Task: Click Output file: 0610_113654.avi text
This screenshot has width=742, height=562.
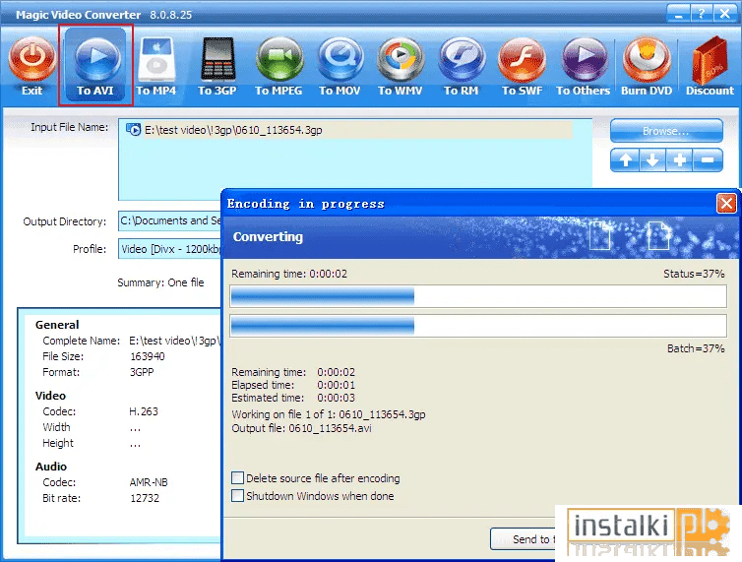Action: tap(301, 428)
